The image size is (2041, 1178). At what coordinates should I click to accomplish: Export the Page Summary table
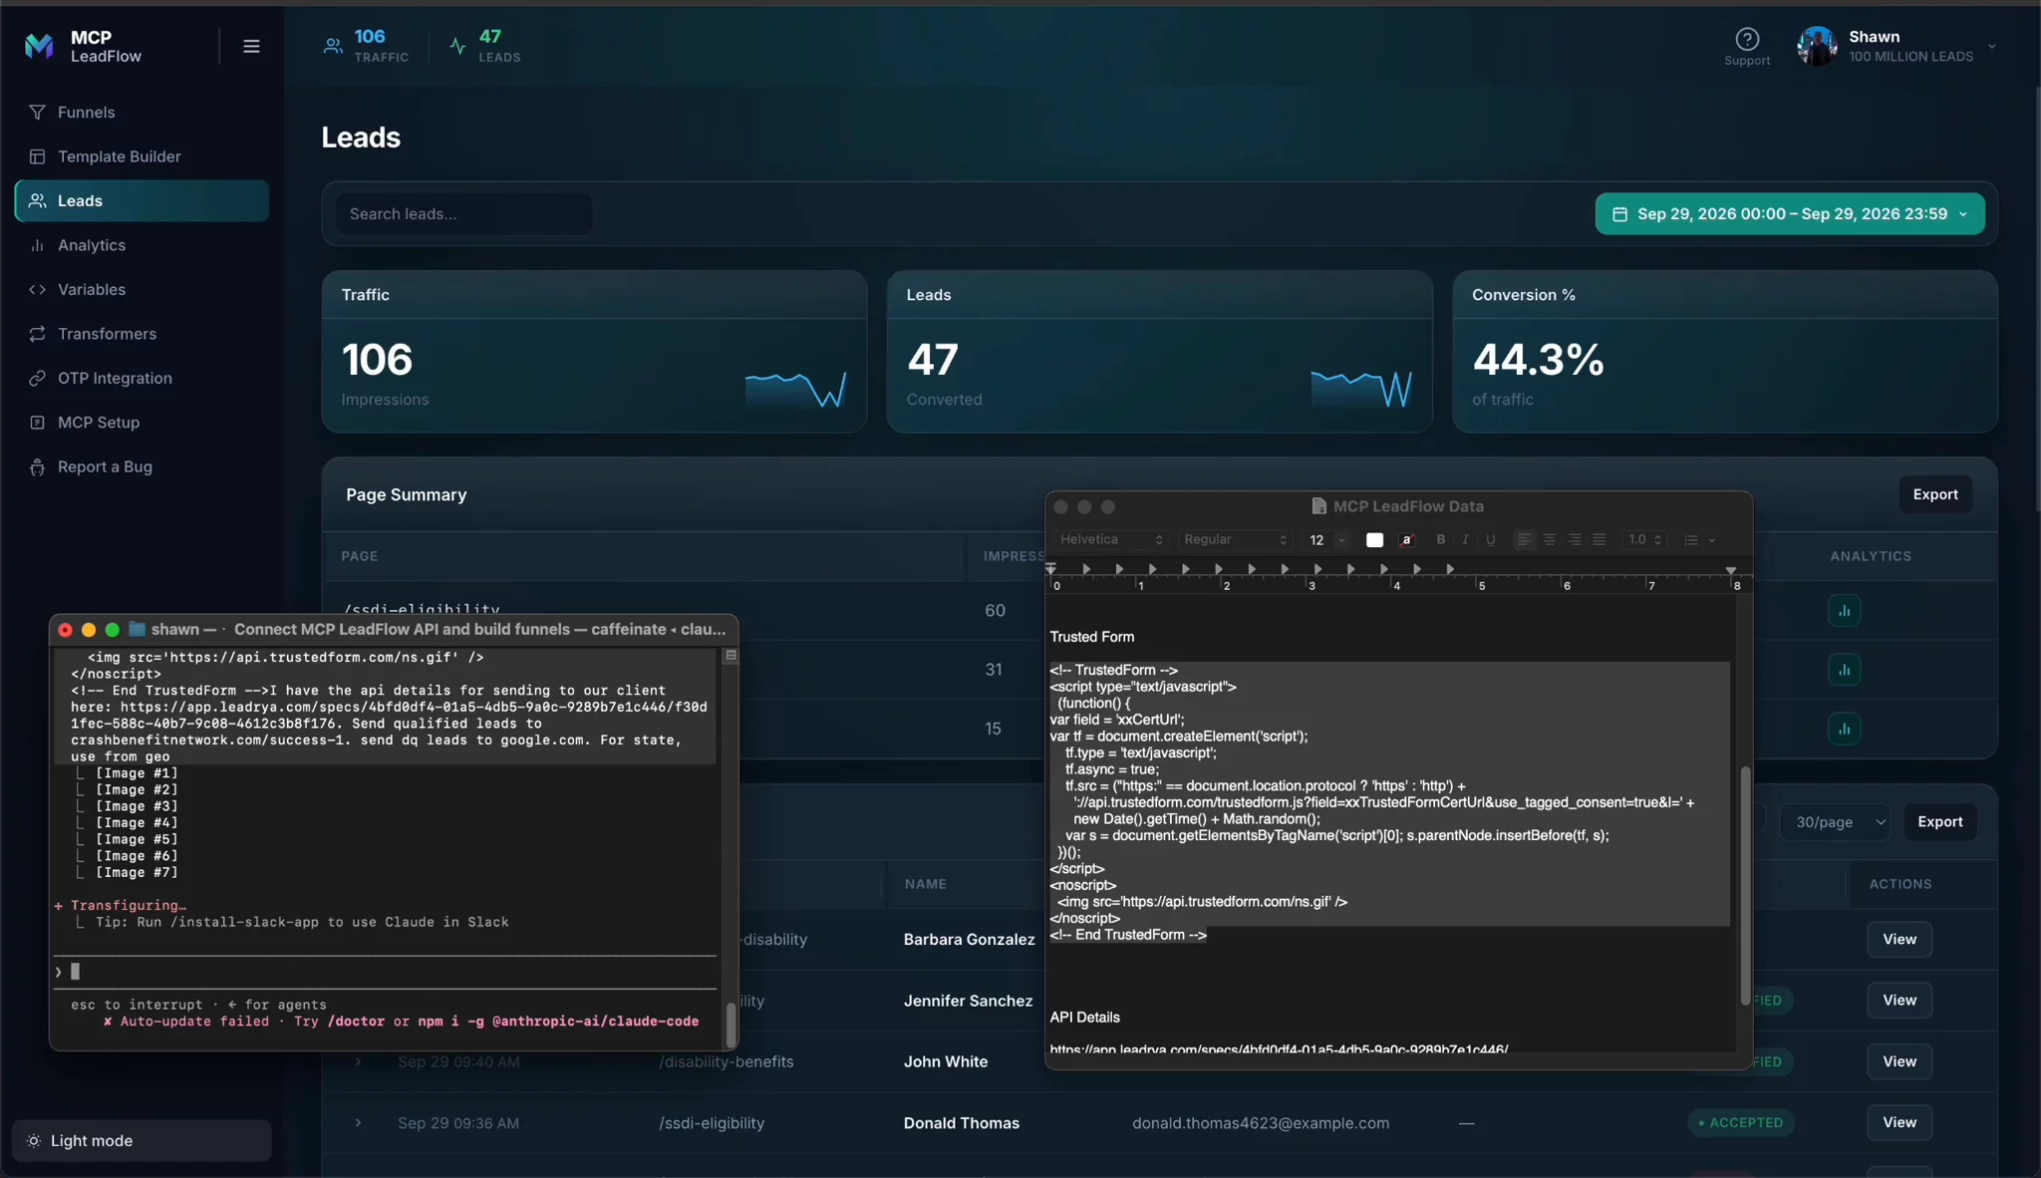[1935, 495]
